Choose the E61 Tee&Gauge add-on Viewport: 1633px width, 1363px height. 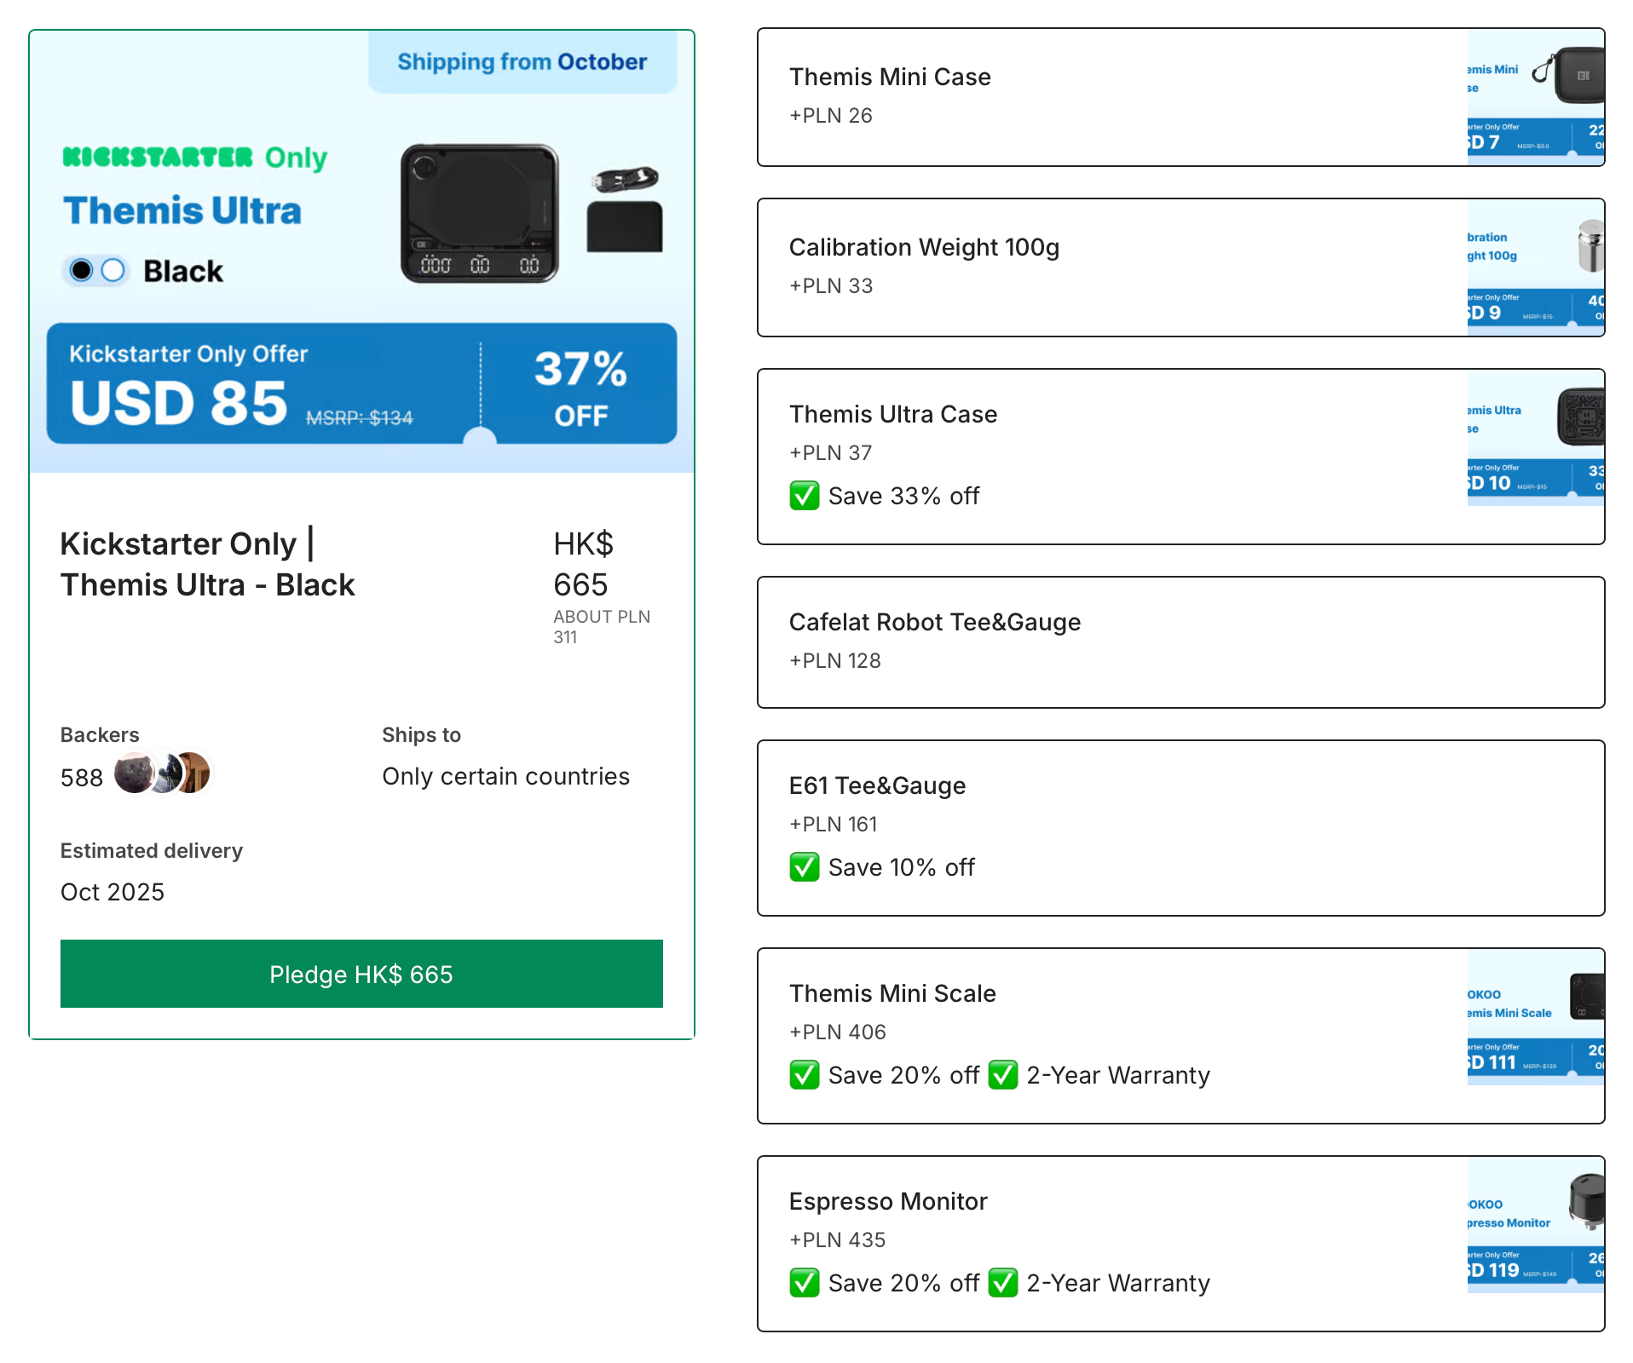(1180, 828)
